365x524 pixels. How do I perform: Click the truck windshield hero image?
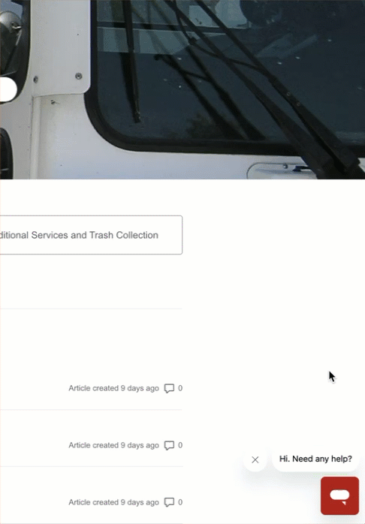[x=182, y=89]
